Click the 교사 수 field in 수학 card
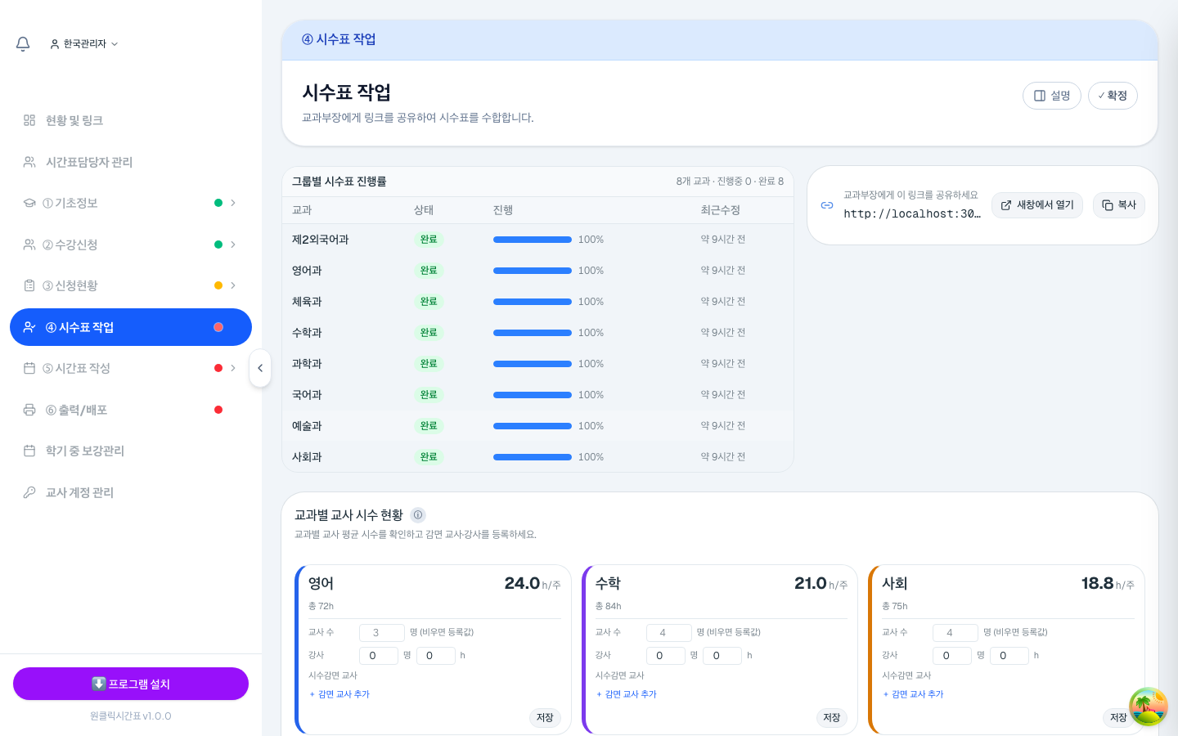The image size is (1178, 736). [x=669, y=633]
